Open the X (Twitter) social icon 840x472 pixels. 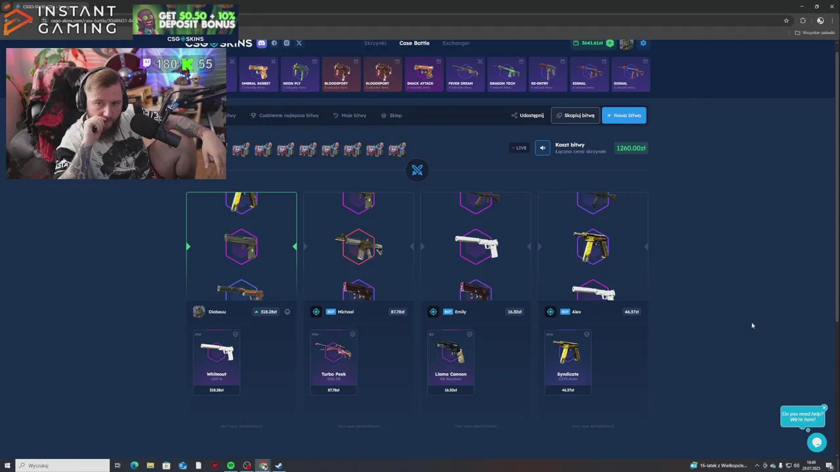point(299,43)
